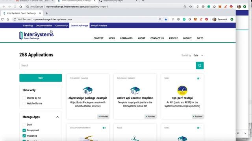
Task: Open sys-perf-restapi title link
Action: [x=182, y=98]
